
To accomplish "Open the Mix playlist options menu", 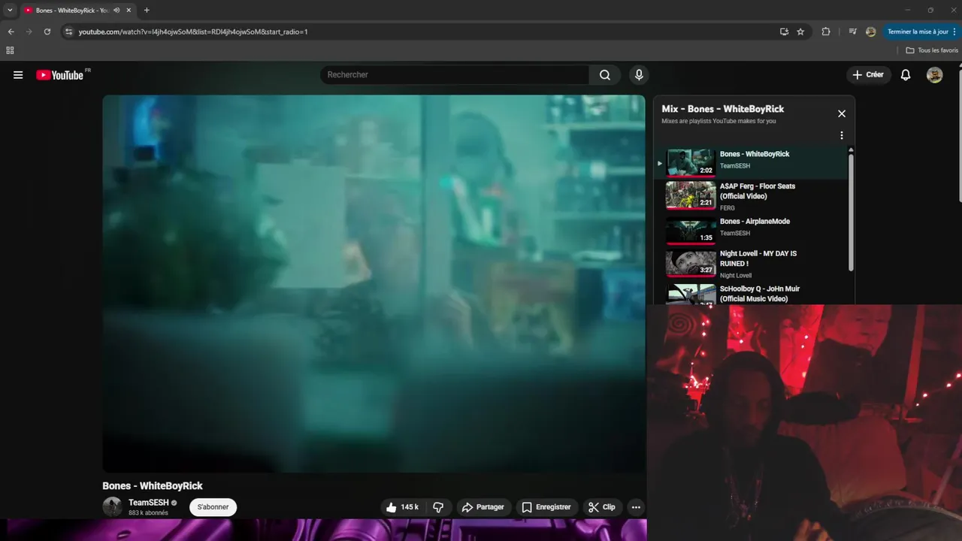I will (x=842, y=135).
